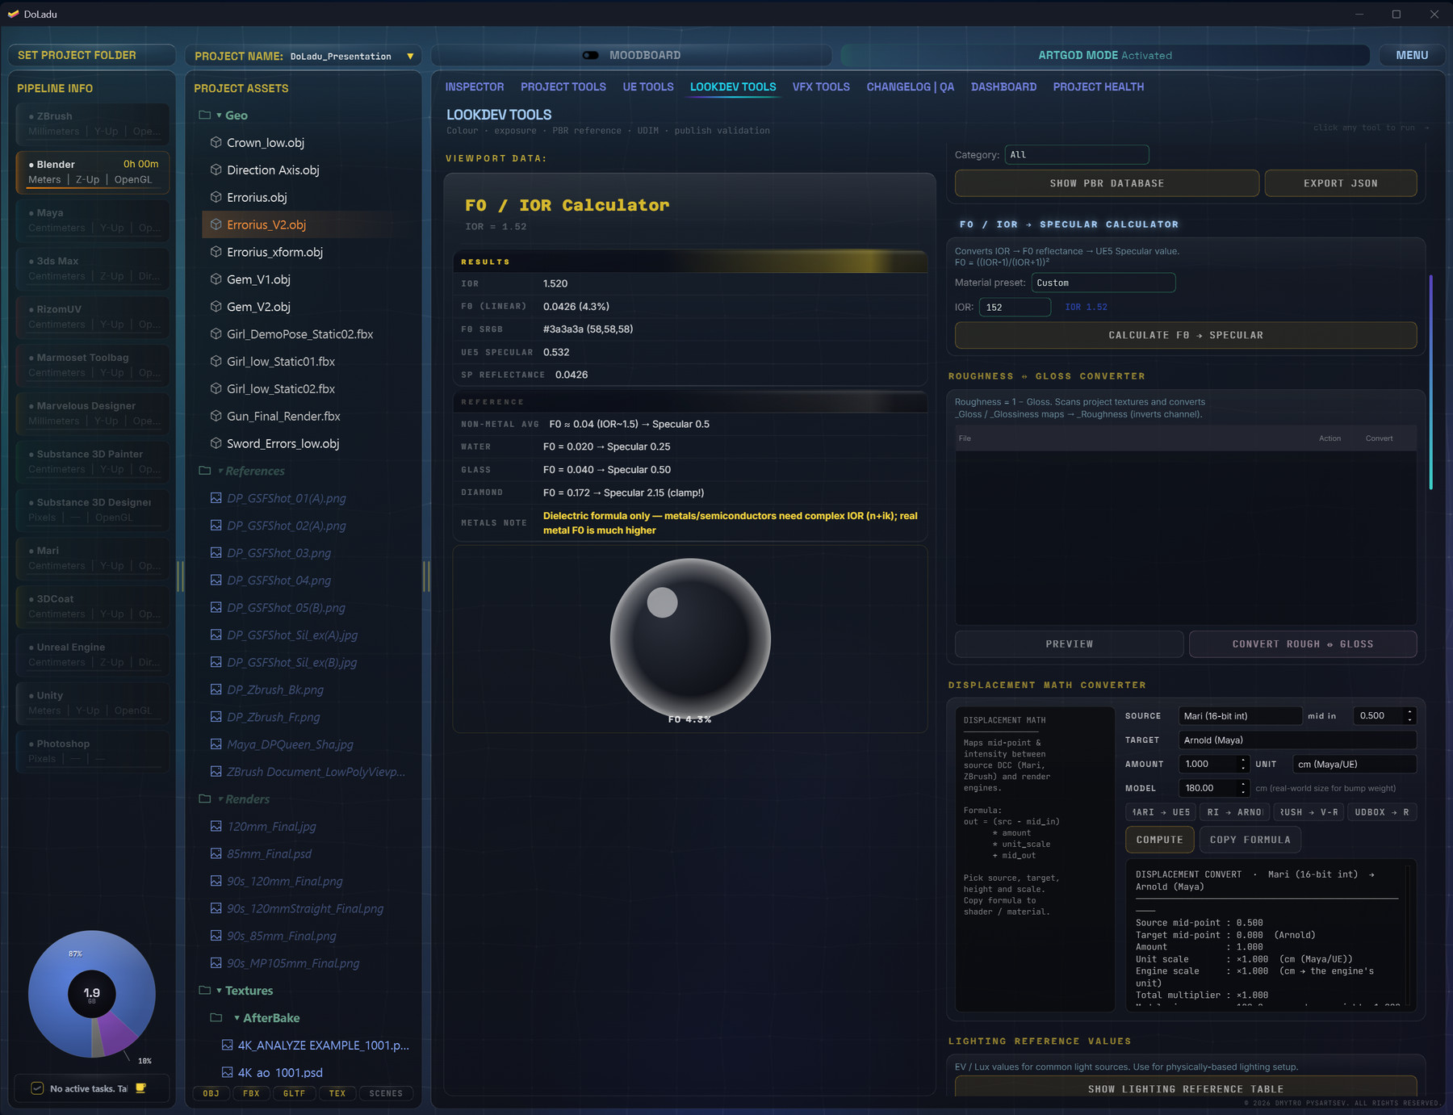Click the image icon beside Maya_DPQueen_Sha.jpg

tap(216, 744)
